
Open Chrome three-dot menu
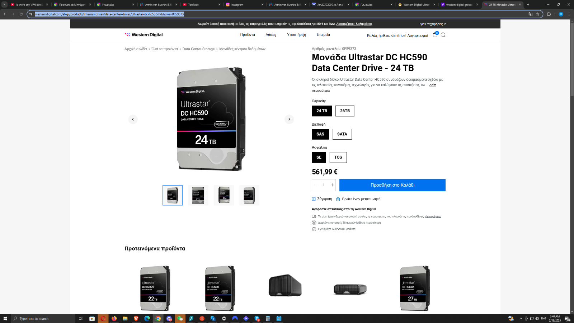pos(569,14)
